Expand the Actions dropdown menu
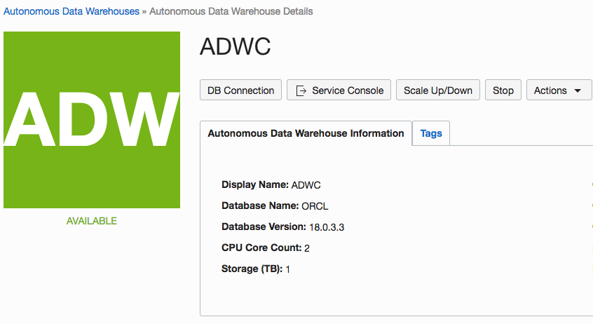 (559, 90)
